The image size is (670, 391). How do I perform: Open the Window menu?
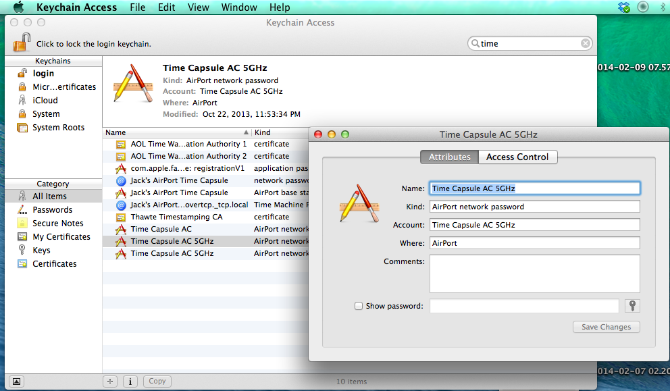point(239,7)
